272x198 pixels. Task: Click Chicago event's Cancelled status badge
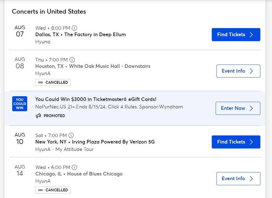click(x=53, y=190)
